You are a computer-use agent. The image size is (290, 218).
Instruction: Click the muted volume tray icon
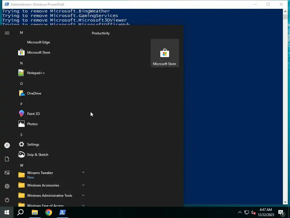pos(253,212)
